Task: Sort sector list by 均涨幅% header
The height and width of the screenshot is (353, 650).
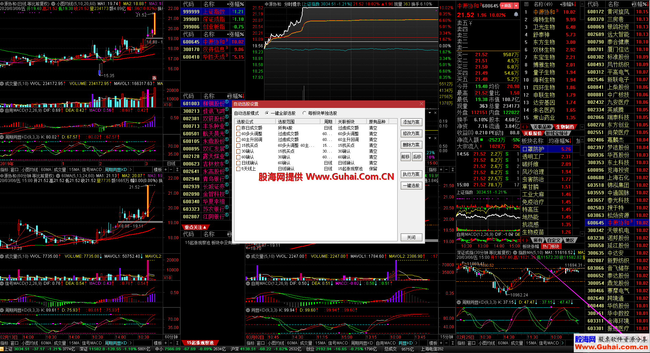Action: [560, 141]
